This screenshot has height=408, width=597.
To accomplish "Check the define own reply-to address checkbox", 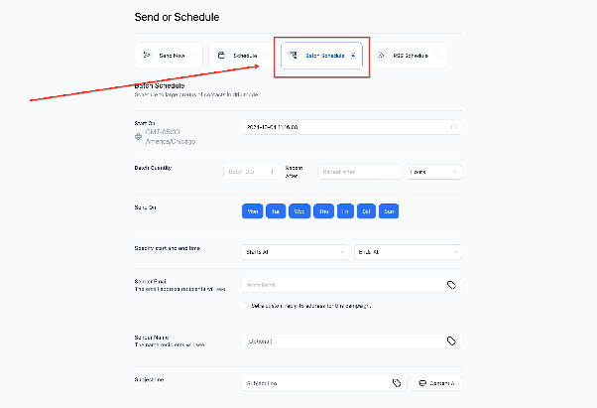I will pos(245,306).
